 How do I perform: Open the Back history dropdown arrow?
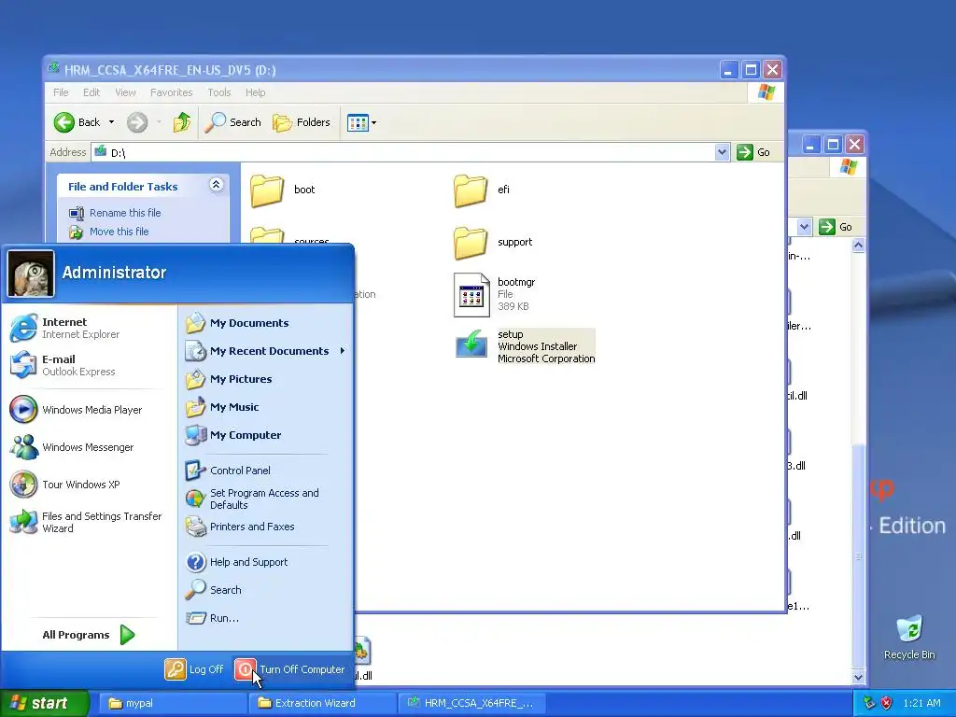[112, 122]
